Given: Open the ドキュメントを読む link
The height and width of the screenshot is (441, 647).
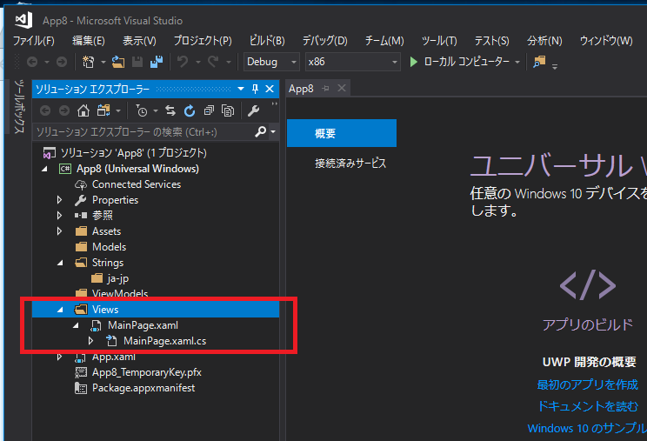Looking at the screenshot, I should 588,406.
